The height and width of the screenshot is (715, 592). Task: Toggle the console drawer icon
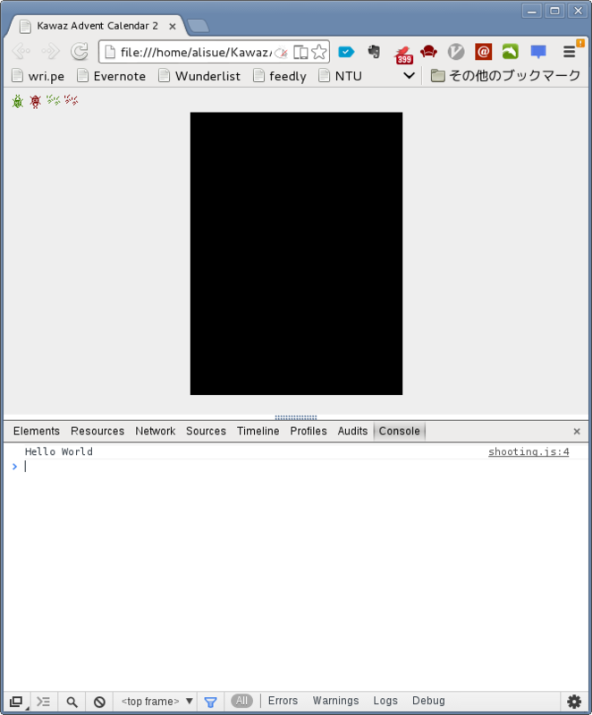click(x=43, y=702)
